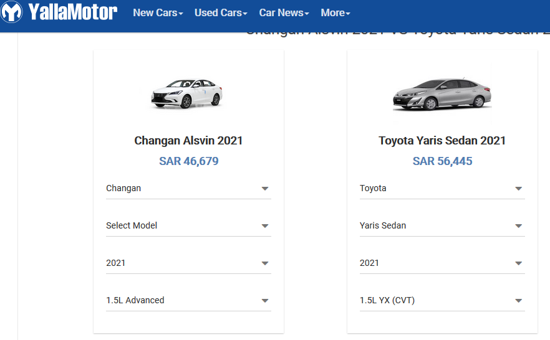Screen dimensions: 550x340
Task: Click the silver Toyota Yaris car image
Action: tap(442, 94)
